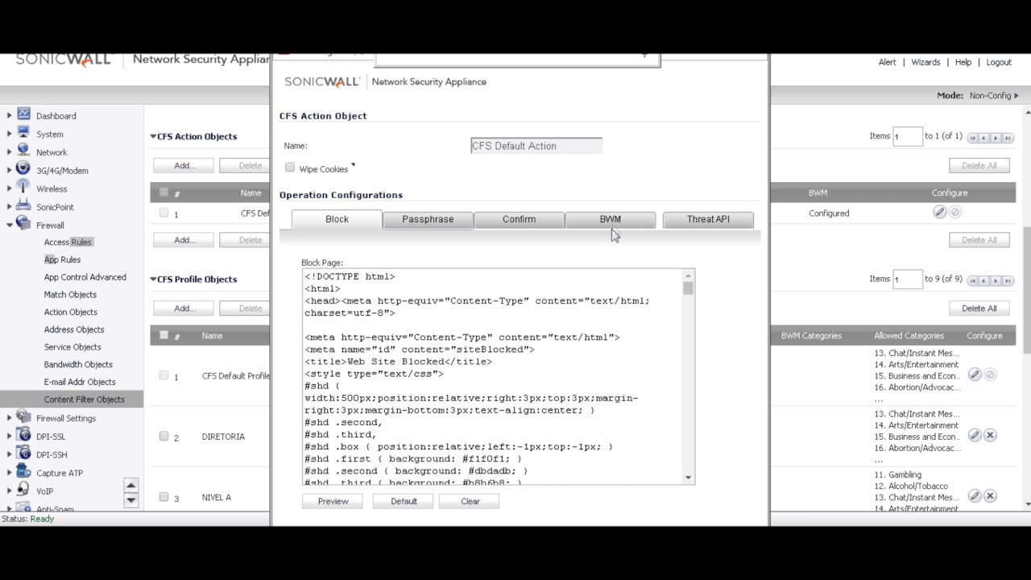Screen dimensions: 1031x580
Task: Check the box for action object row 1
Action: [164, 213]
